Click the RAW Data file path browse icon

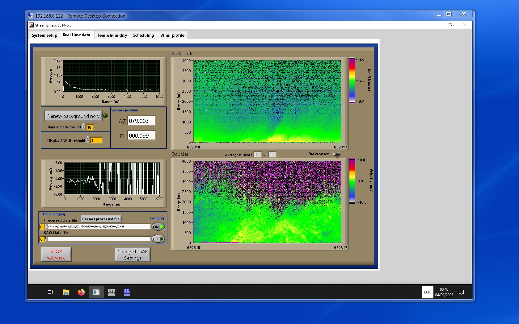coord(46,239)
